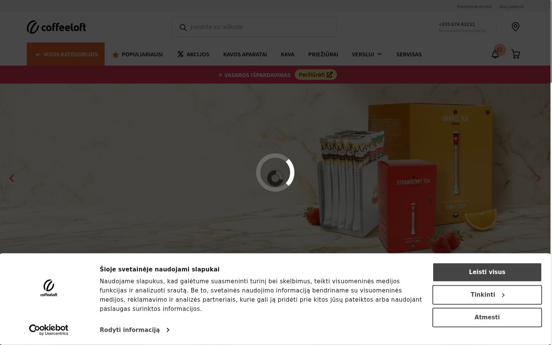The width and height of the screenshot is (552, 345).
Task: Close the Vasaros išpardavimas banner
Action: click(x=538, y=75)
